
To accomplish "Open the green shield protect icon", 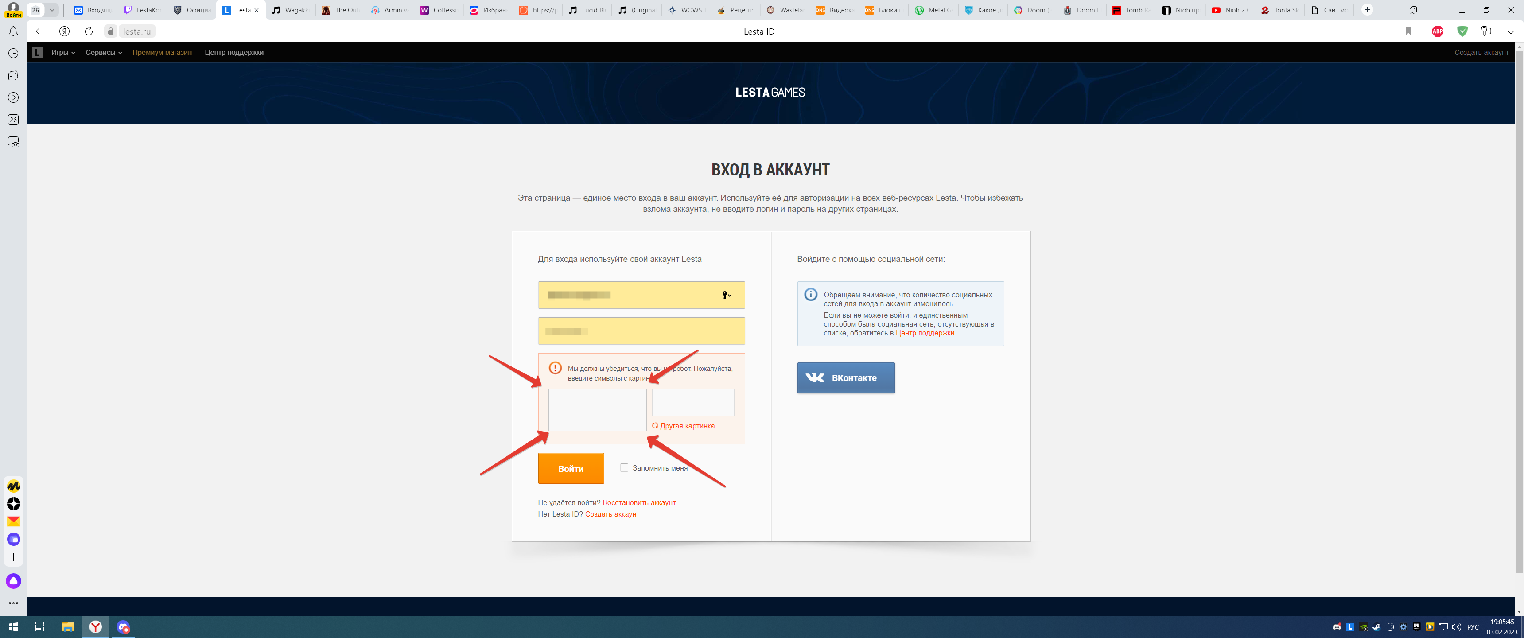I will click(1462, 31).
